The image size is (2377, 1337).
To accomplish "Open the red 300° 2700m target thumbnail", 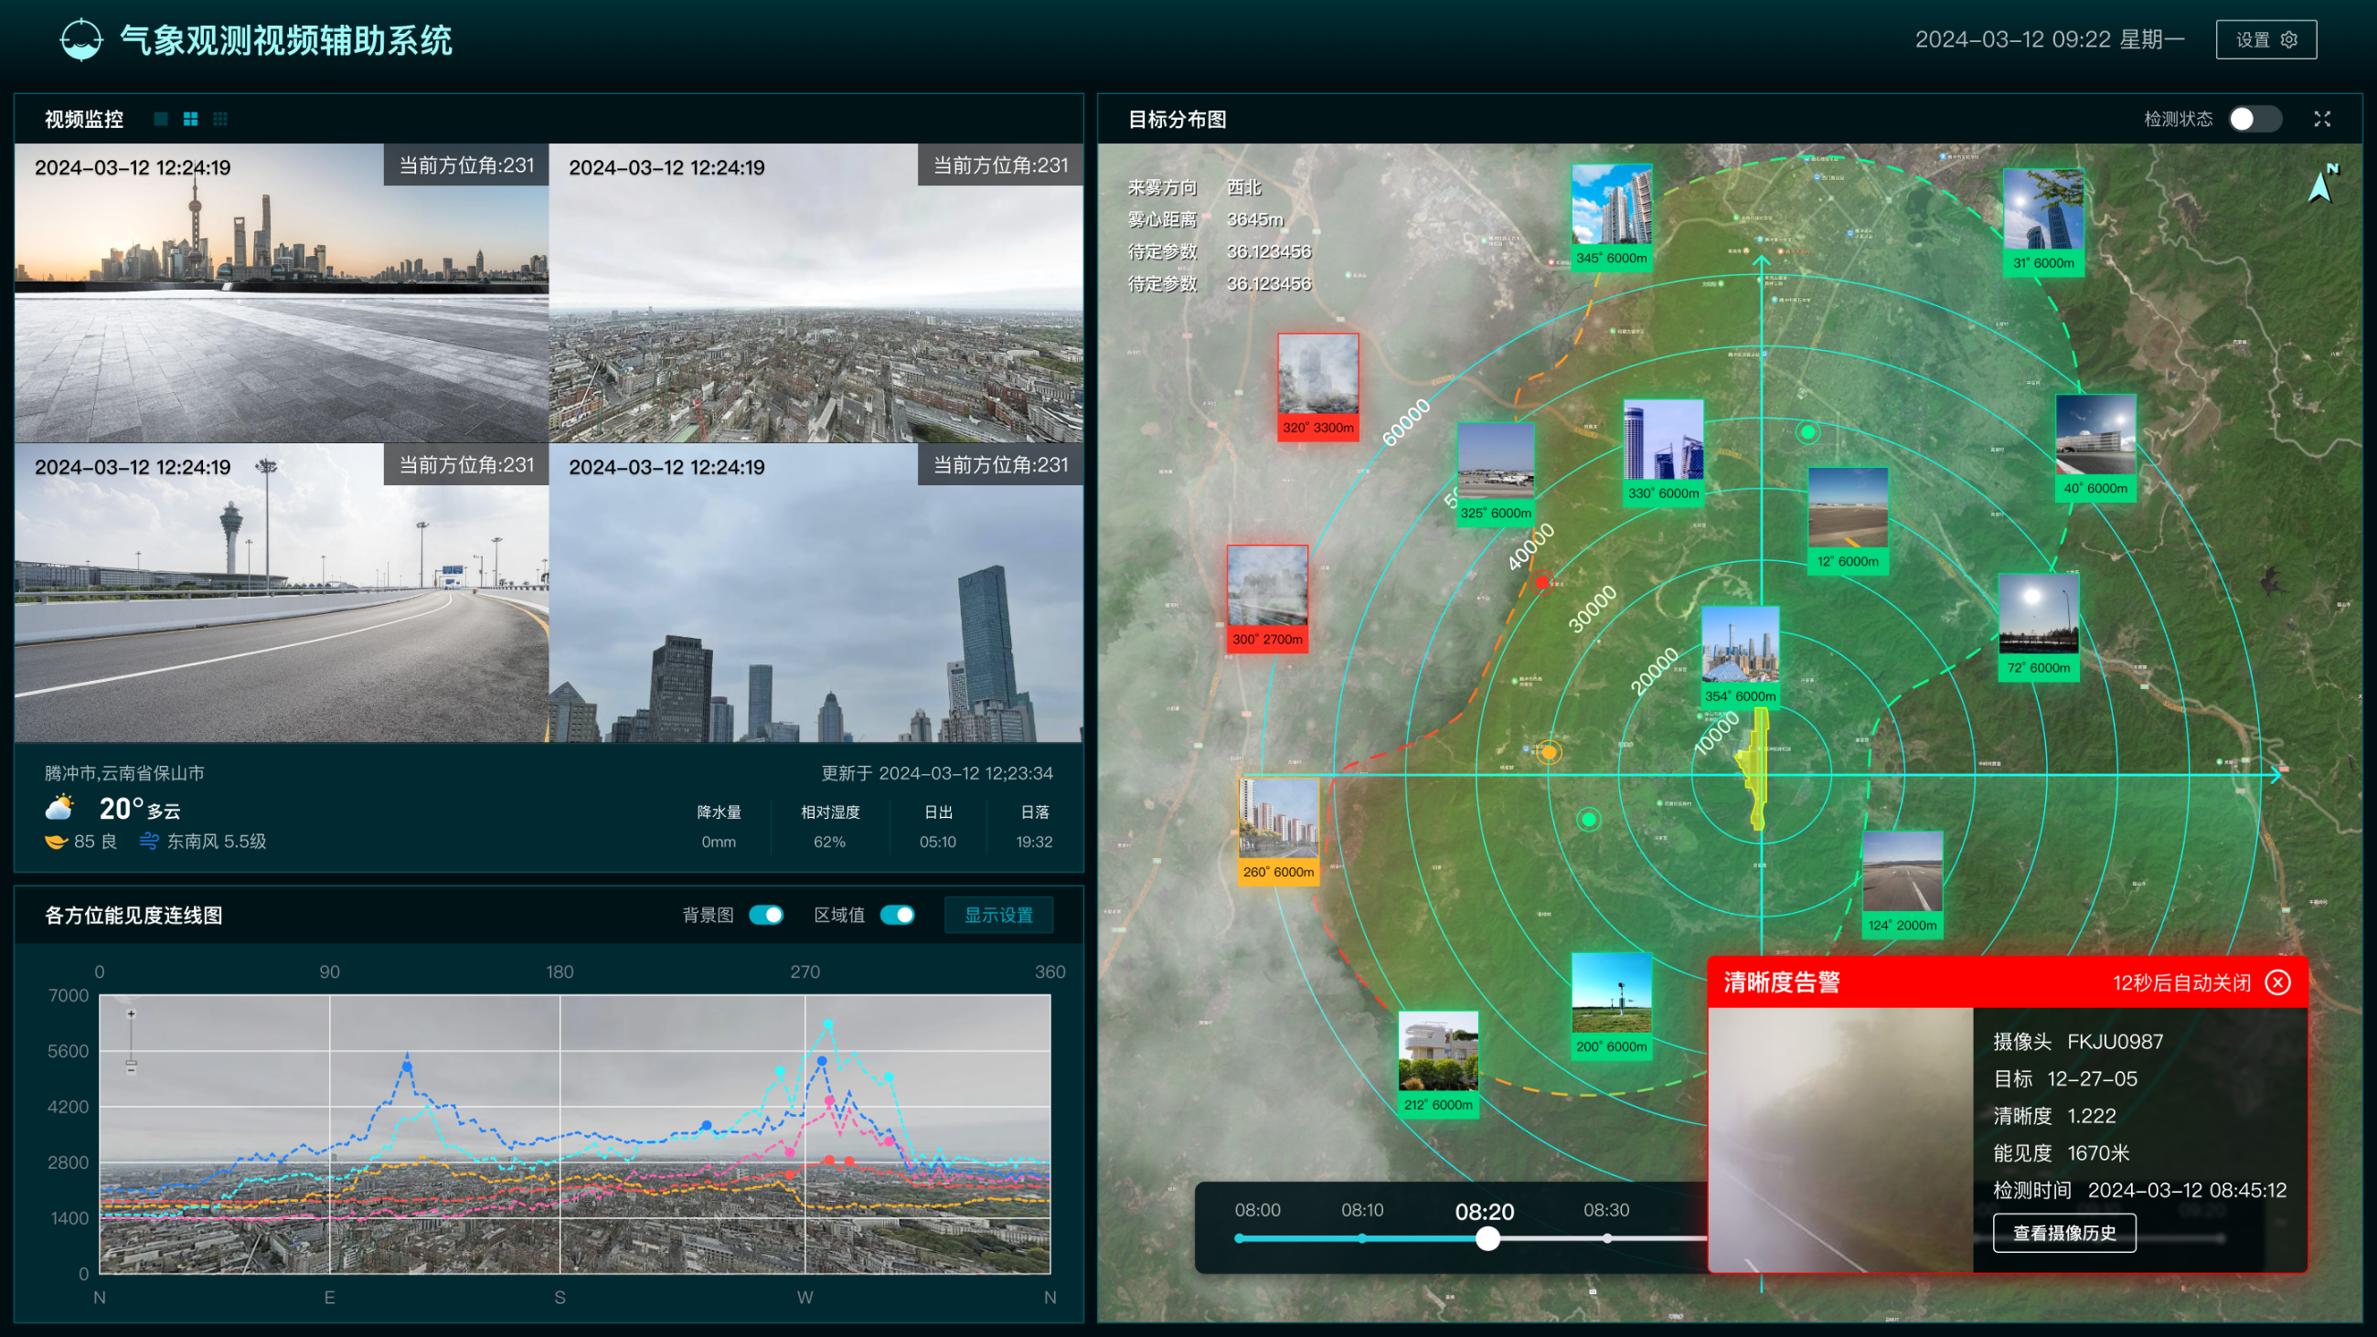I will point(1267,599).
